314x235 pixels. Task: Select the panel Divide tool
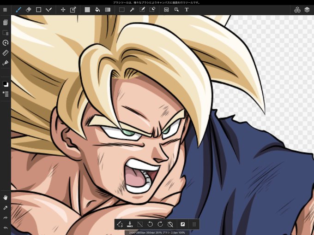[166, 10]
